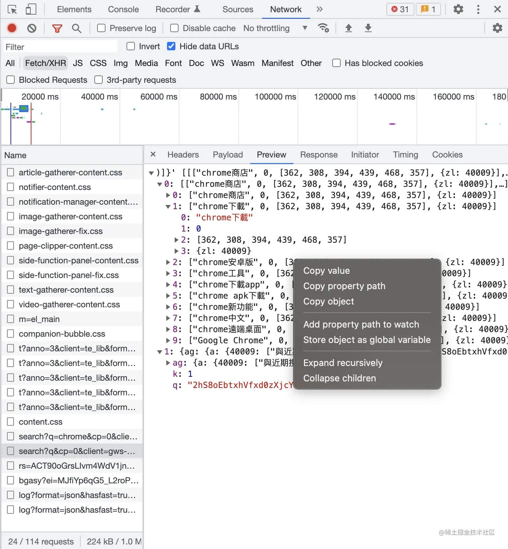Check 3rd-party requests checkbox
Image resolution: width=508 pixels, height=549 pixels.
tap(99, 80)
